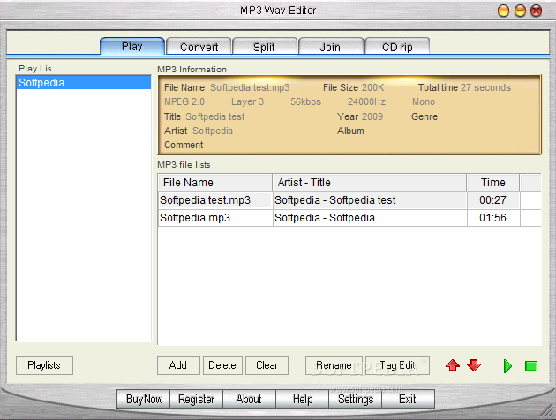The image size is (556, 420).
Task: Open the Tag Edit dialog
Action: [x=397, y=365]
